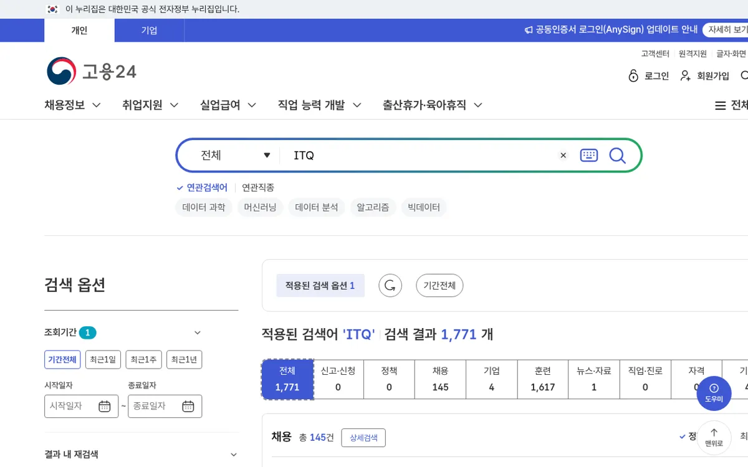Click the 데이터 분석 related keyword
748x467 pixels.
pyautogui.click(x=317, y=207)
